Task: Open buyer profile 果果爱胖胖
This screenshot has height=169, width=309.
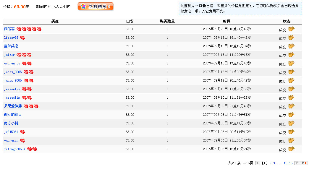Action: (x=13, y=106)
